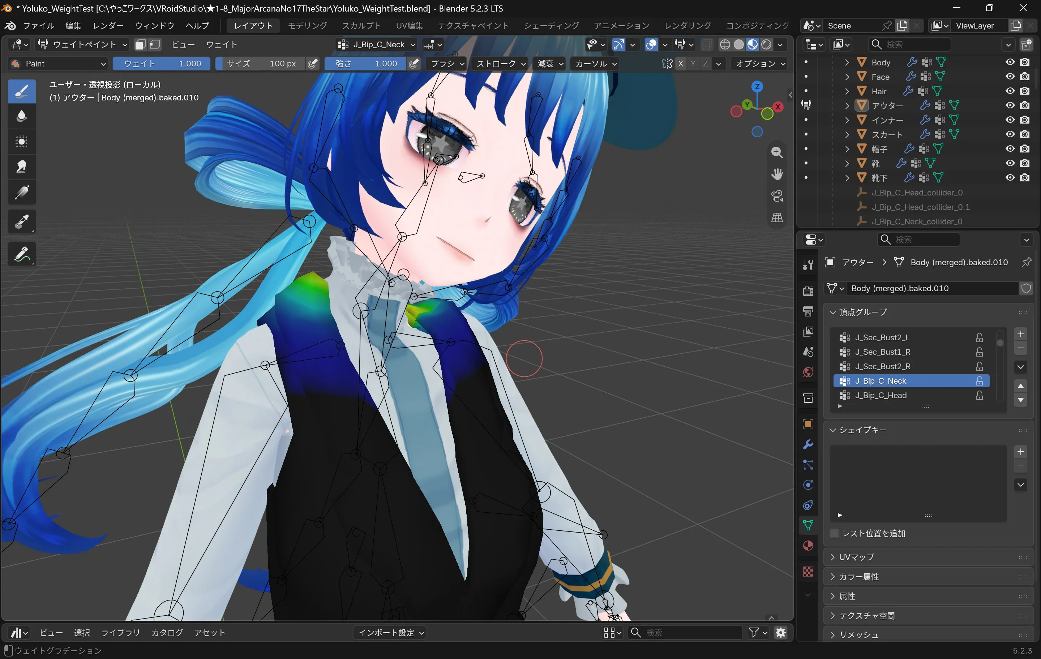The image size is (1041, 659).
Task: Toggle X axis symmetry button
Action: click(681, 64)
